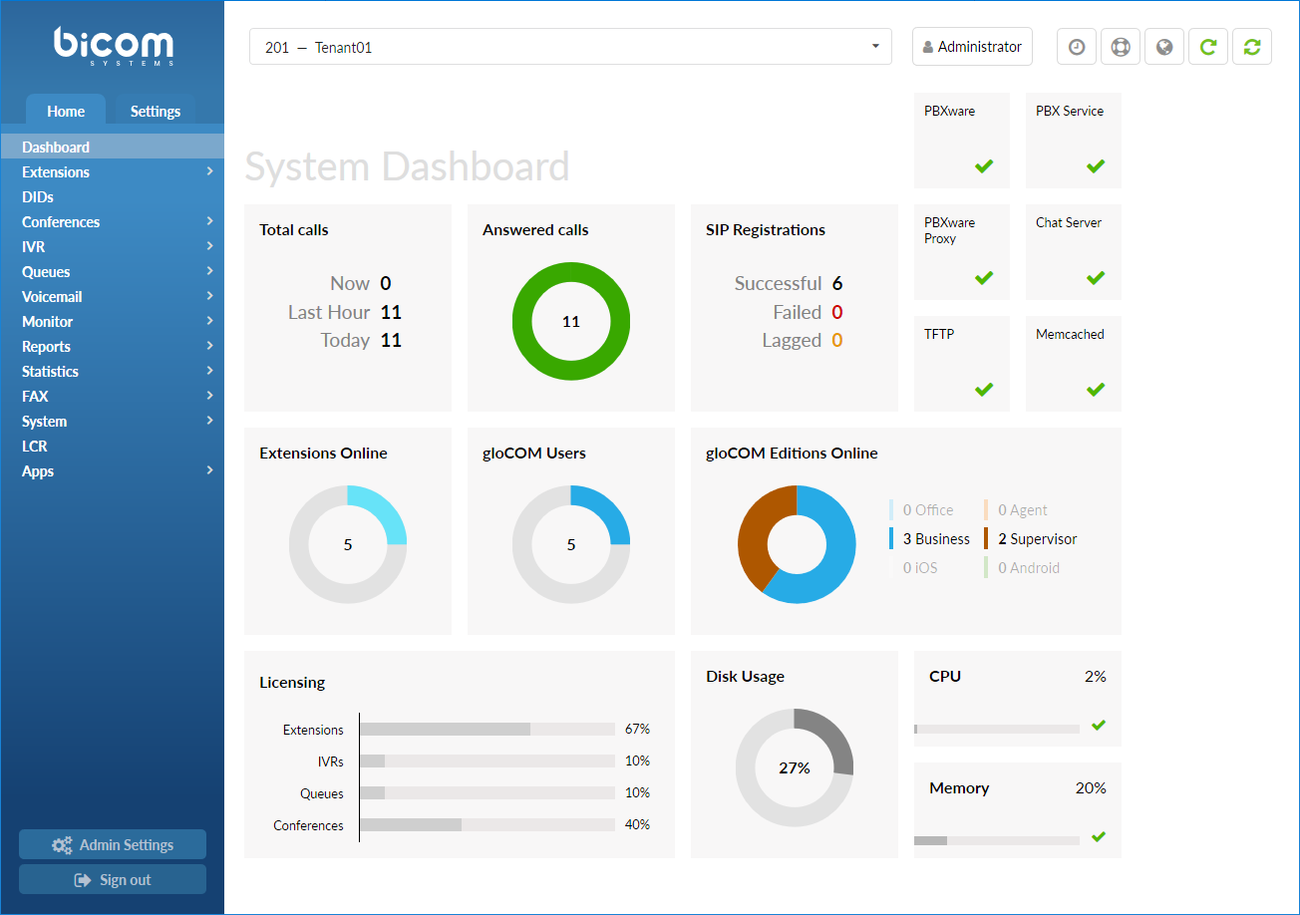Click the globe icon button

click(1164, 47)
